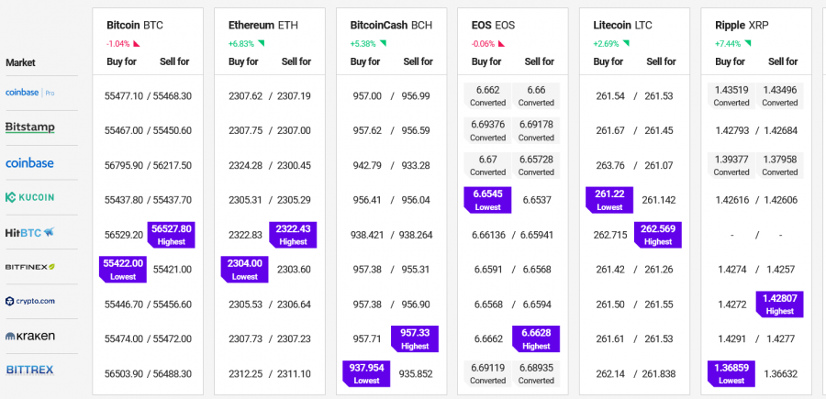Open the Bittrex market logo

point(30,370)
